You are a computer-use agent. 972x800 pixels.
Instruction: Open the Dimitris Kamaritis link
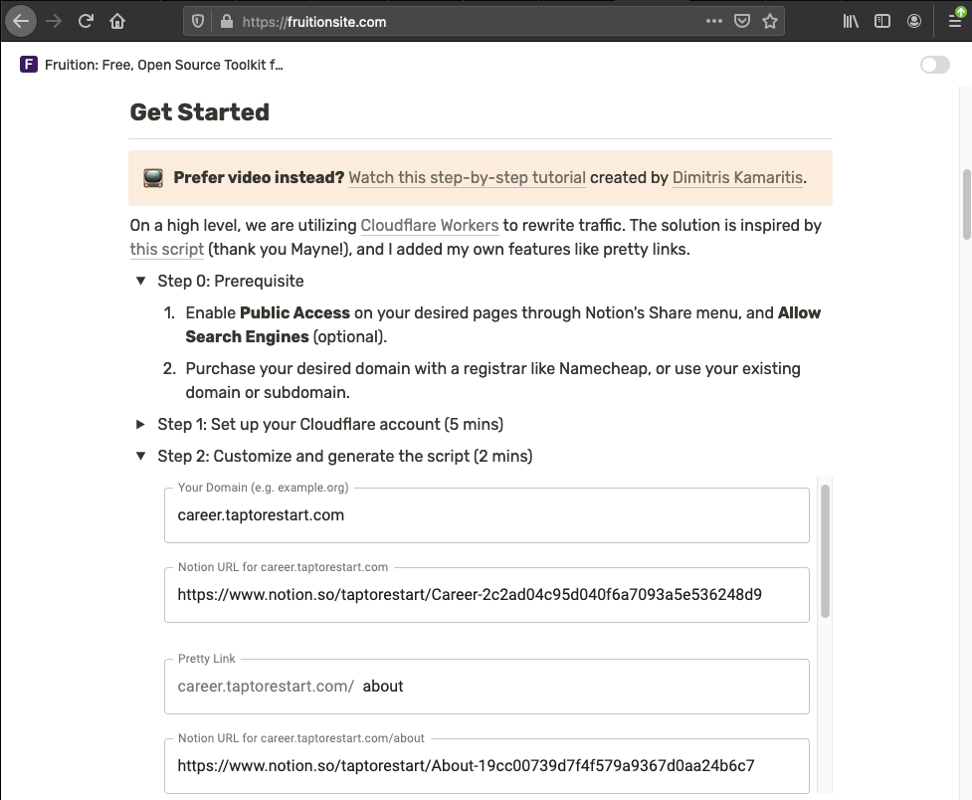(737, 178)
